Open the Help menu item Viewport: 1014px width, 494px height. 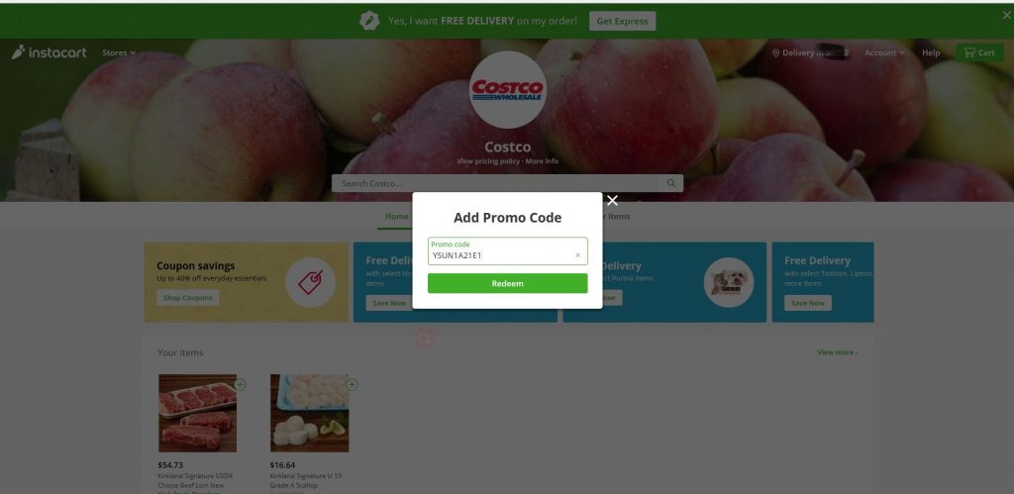point(931,52)
